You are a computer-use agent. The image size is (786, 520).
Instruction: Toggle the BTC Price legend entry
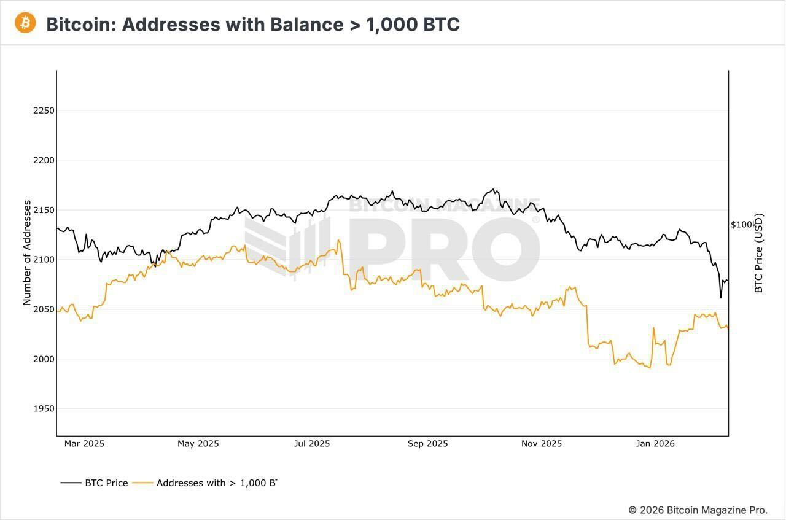[x=106, y=483]
